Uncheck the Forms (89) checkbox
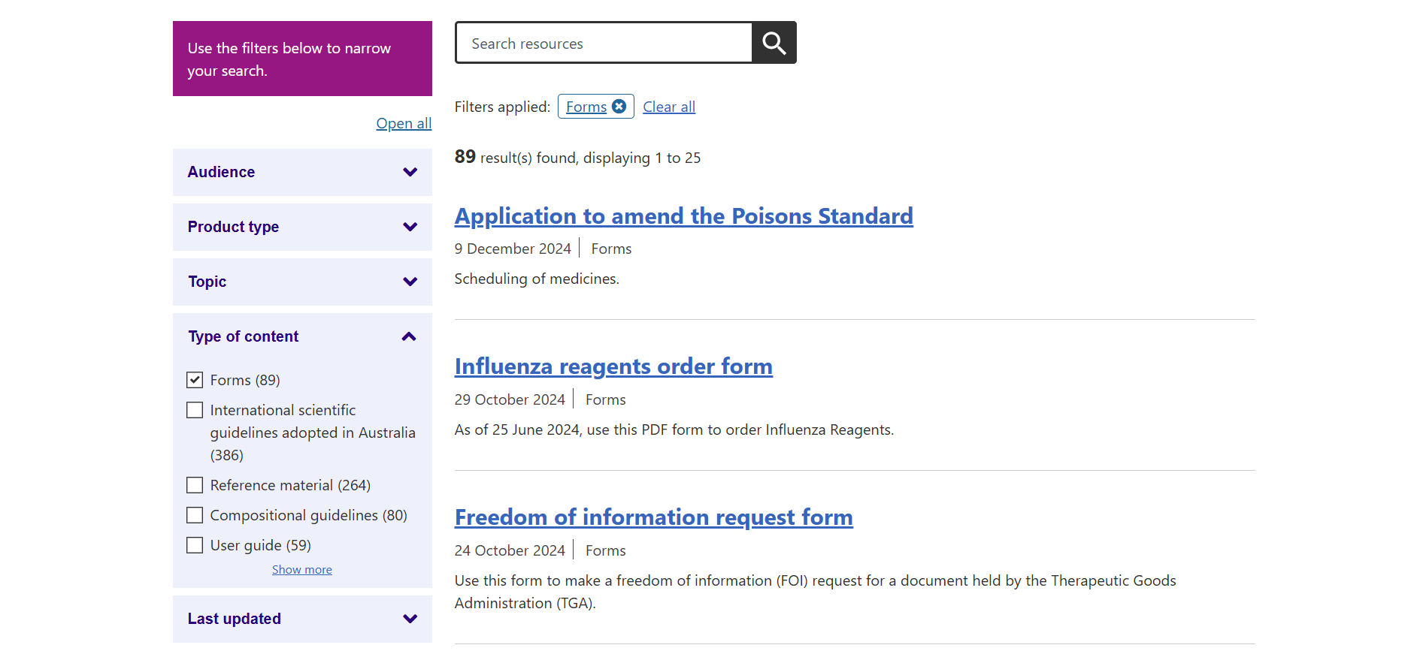Screen dimensions: 1426x651 coord(195,380)
